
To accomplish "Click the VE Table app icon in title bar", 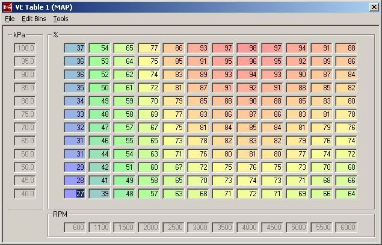I will pyautogui.click(x=8, y=7).
